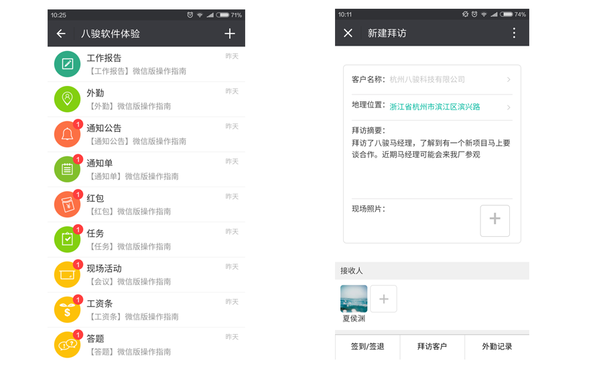The height and width of the screenshot is (369, 603).
Task: Tap the back arrow beside 八骏软件体验
Action: pos(61,34)
